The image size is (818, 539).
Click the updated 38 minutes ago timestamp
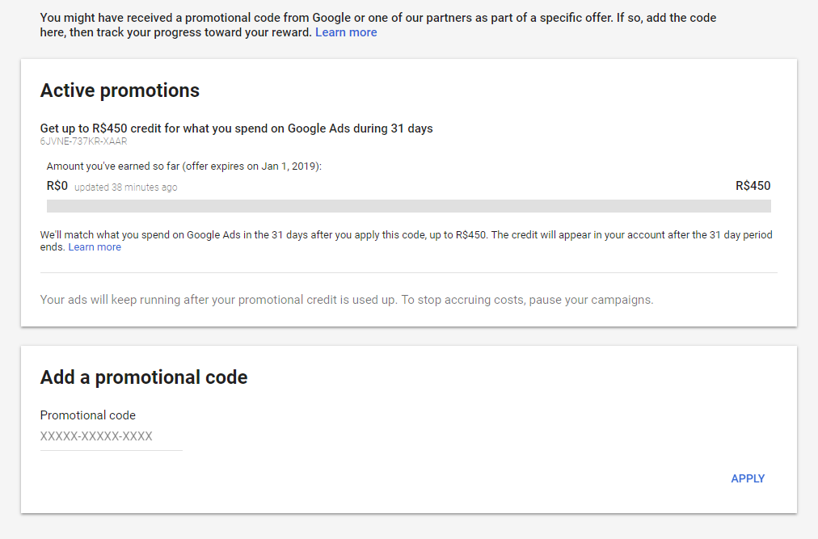[125, 187]
